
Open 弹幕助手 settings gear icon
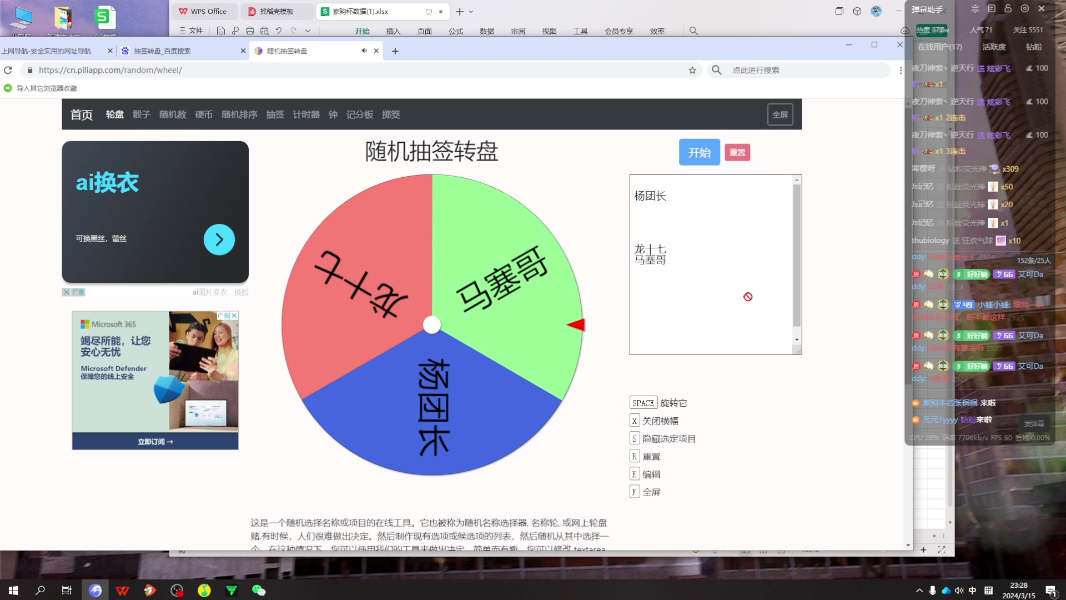pyautogui.click(x=1024, y=8)
